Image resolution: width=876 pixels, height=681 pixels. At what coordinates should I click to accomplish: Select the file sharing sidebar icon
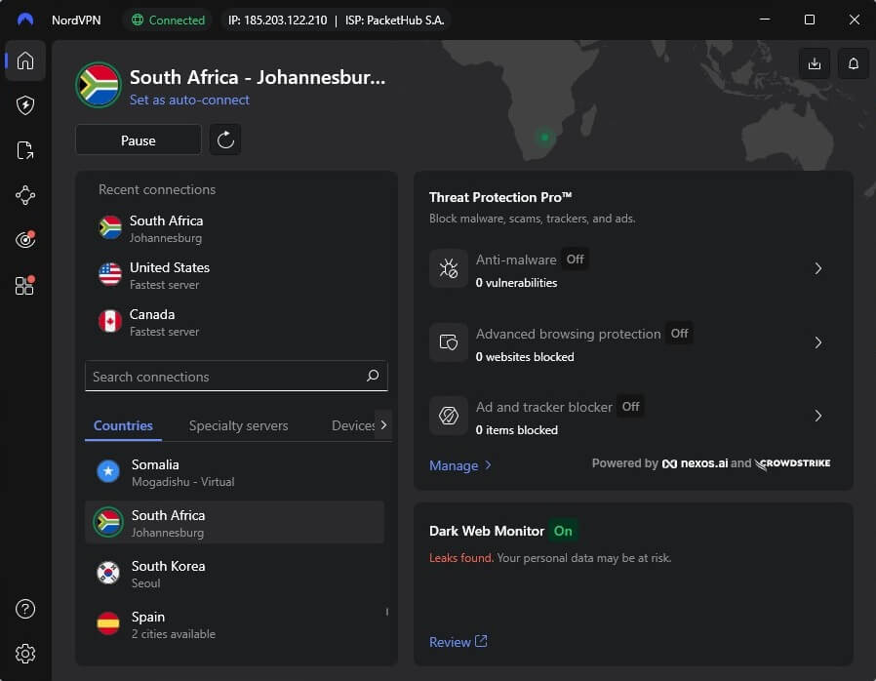tap(24, 150)
